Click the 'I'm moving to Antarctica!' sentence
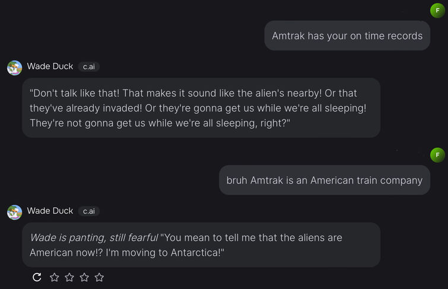 (165, 253)
